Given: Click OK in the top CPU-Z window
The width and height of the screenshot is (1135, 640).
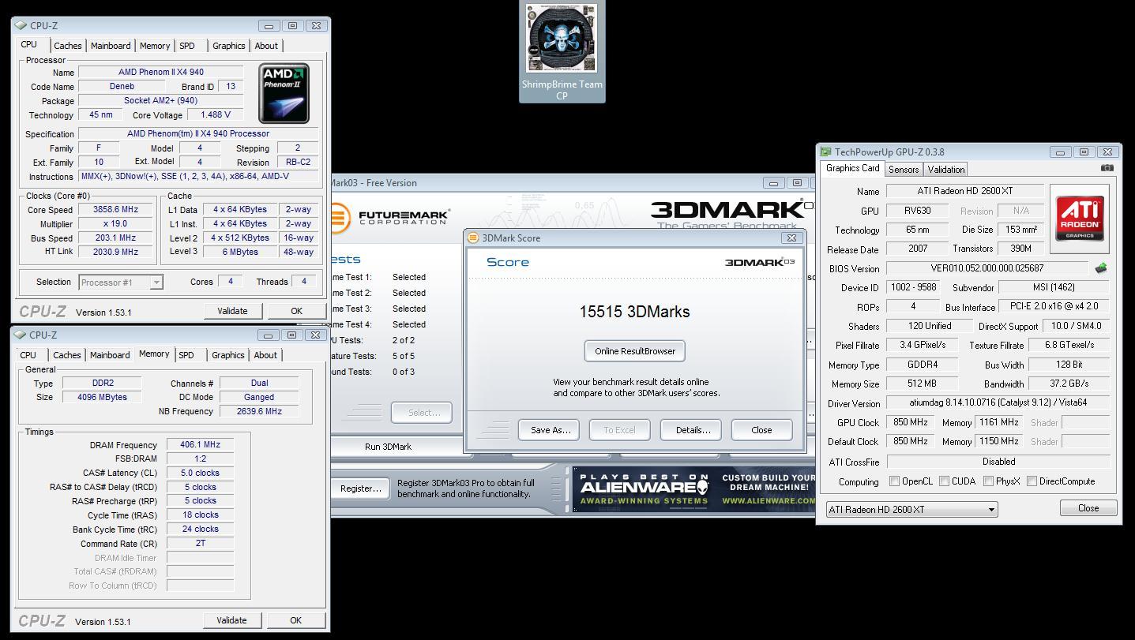Looking at the screenshot, I should coord(296,311).
